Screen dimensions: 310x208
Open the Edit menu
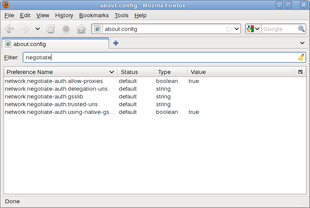tap(25, 15)
